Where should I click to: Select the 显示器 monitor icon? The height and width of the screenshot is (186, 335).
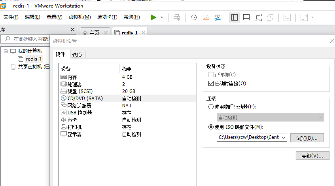pos(64,134)
